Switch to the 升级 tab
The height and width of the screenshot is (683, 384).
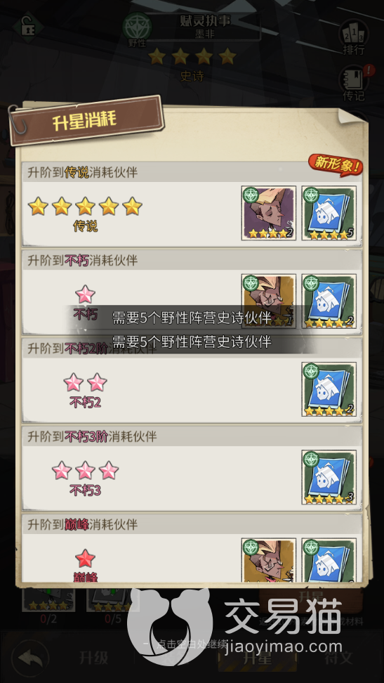tap(93, 658)
